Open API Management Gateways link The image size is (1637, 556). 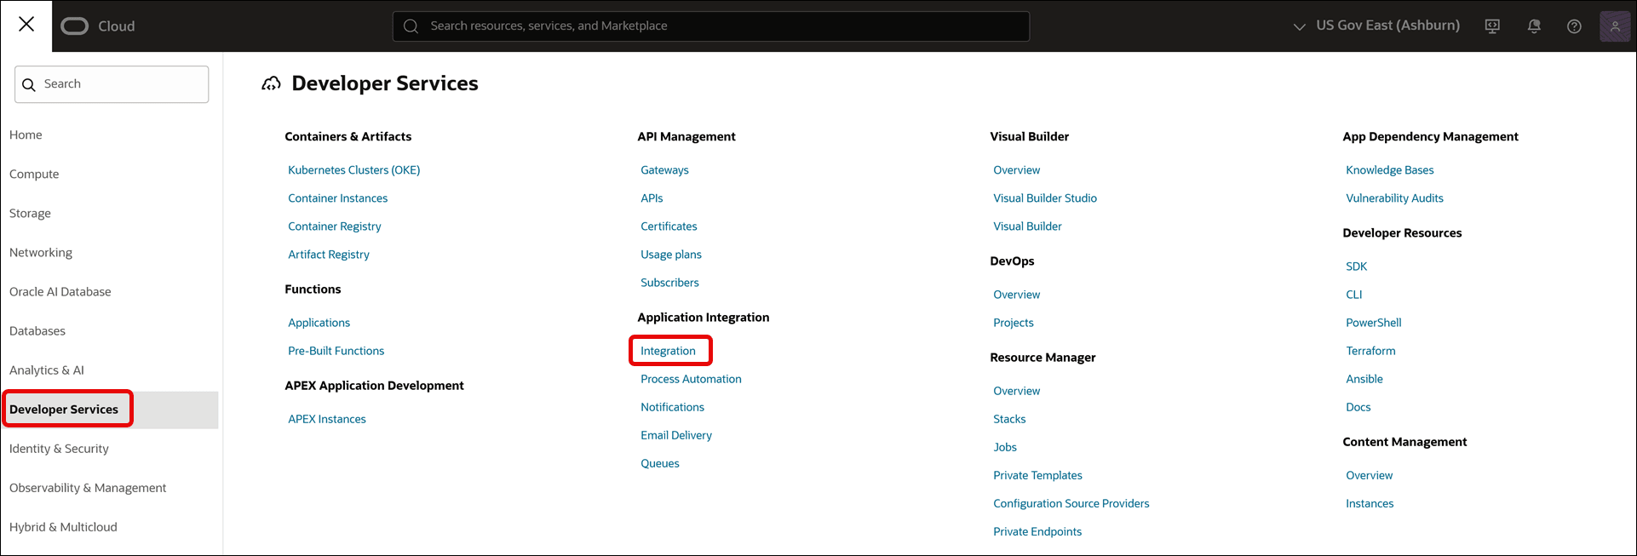(x=665, y=170)
